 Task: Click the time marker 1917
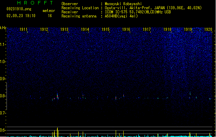click(147, 29)
